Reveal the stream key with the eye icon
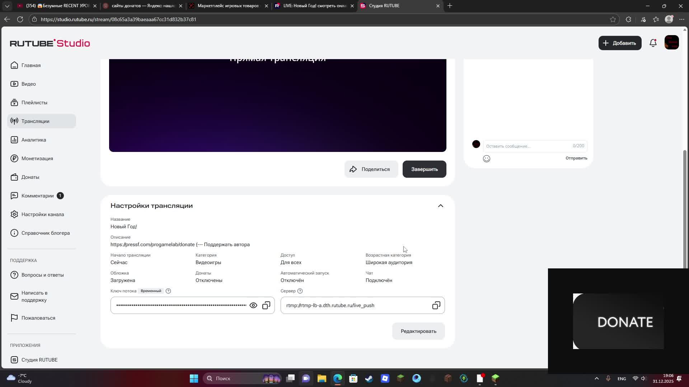This screenshot has height=387, width=689. 253,305
